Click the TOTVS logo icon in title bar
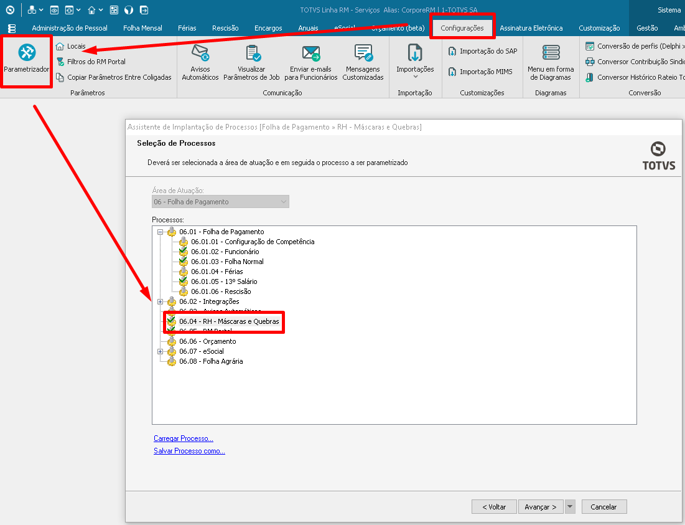The image size is (685, 525). (x=10, y=9)
